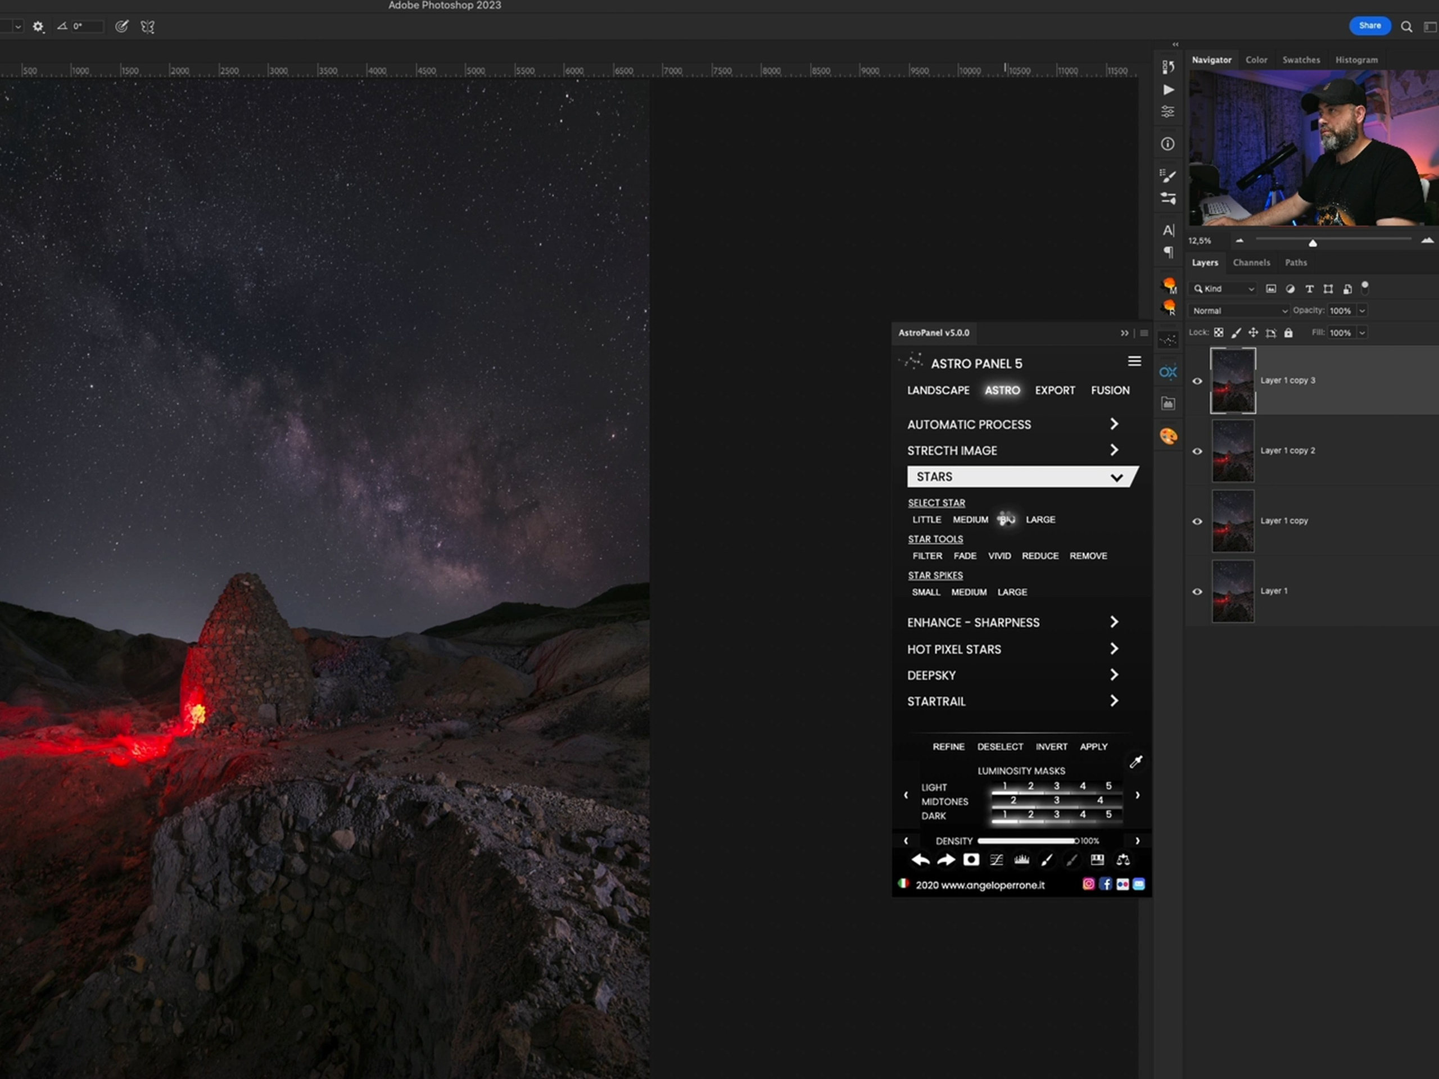This screenshot has height=1079, width=1439.
Task: Click the blue Share button
Action: tap(1369, 26)
